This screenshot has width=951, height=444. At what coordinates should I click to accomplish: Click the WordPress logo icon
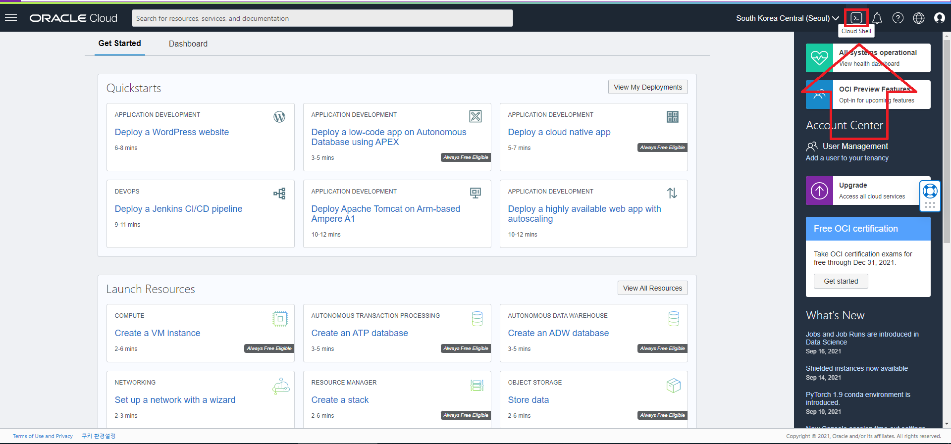(x=279, y=117)
